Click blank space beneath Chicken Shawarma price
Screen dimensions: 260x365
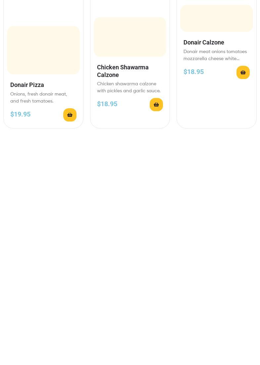130,120
